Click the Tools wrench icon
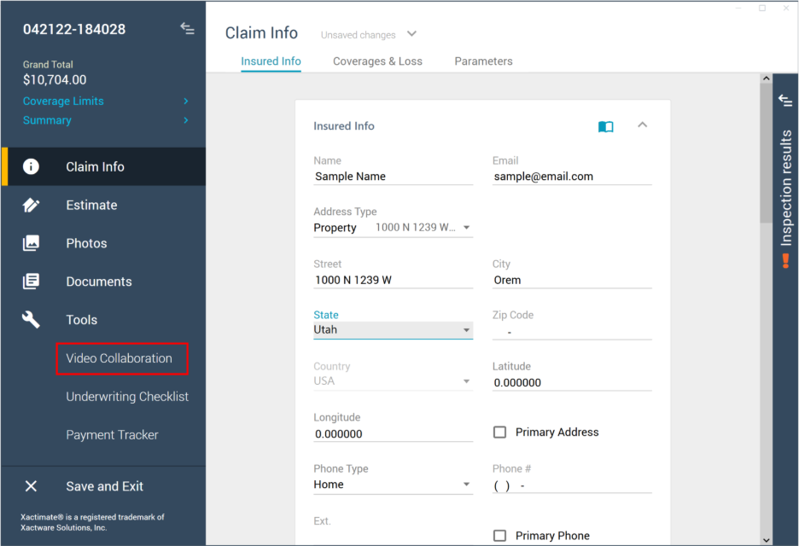 point(31,320)
